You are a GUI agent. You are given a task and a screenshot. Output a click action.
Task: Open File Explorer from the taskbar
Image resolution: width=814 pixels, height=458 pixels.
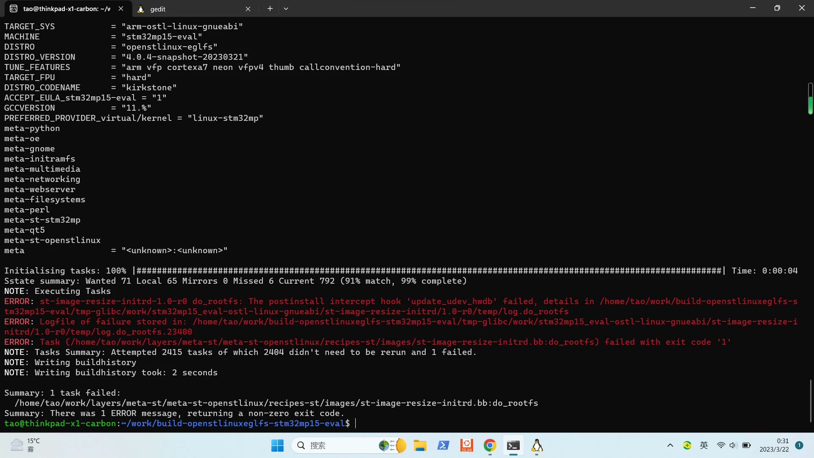point(420,445)
